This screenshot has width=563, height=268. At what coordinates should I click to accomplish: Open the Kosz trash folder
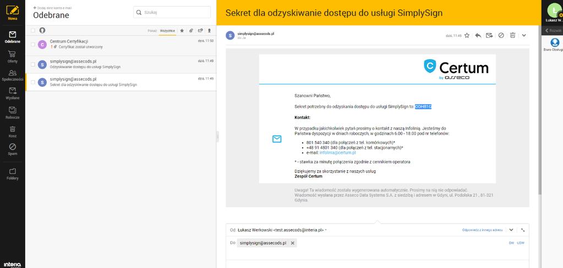pos(13,131)
